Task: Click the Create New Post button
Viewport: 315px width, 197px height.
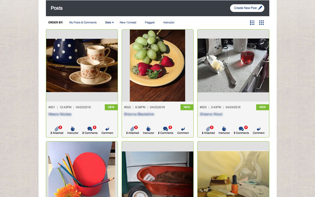Action: pyautogui.click(x=247, y=8)
